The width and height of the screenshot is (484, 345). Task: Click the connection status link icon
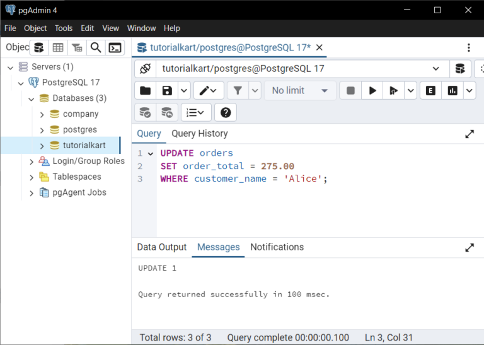click(x=145, y=69)
